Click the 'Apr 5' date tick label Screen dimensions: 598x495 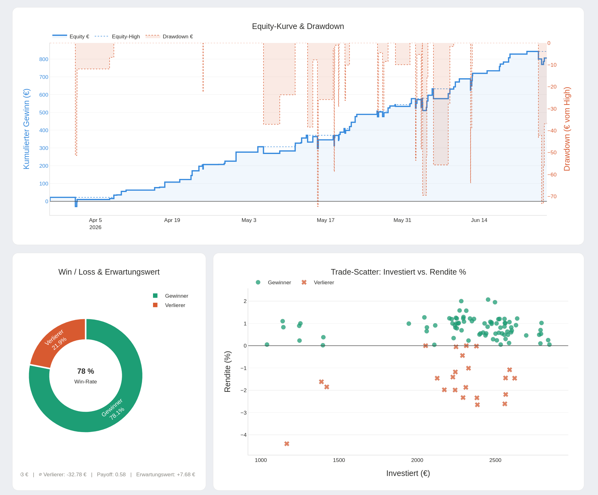coord(95,220)
